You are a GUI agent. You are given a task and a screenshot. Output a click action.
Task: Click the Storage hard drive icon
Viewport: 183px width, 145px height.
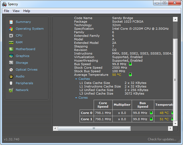(x=11, y=63)
